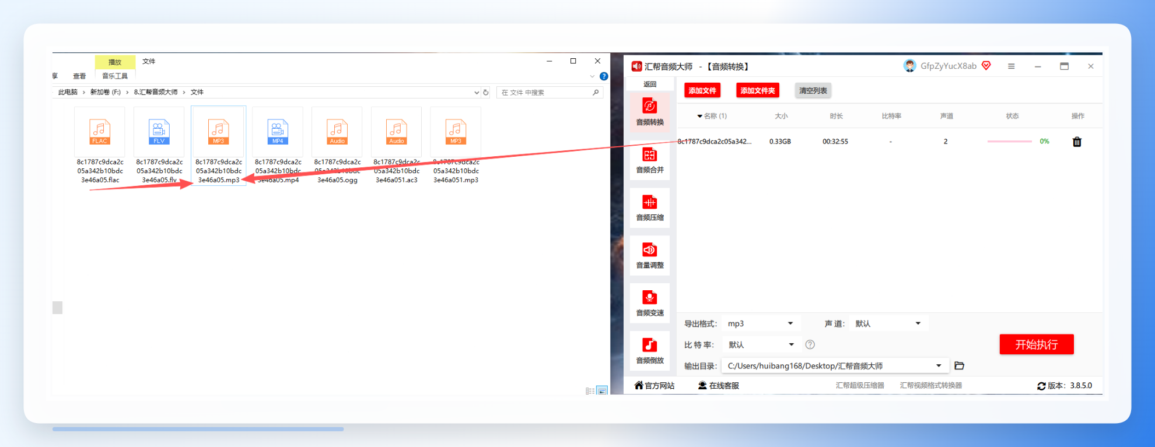Expand the 输出目录 output path dropdown
This screenshot has width=1155, height=447.
(x=939, y=366)
